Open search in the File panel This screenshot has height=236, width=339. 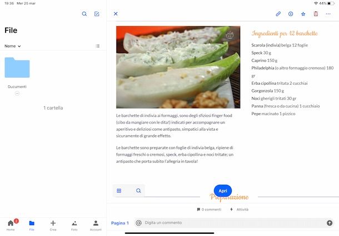tap(84, 14)
